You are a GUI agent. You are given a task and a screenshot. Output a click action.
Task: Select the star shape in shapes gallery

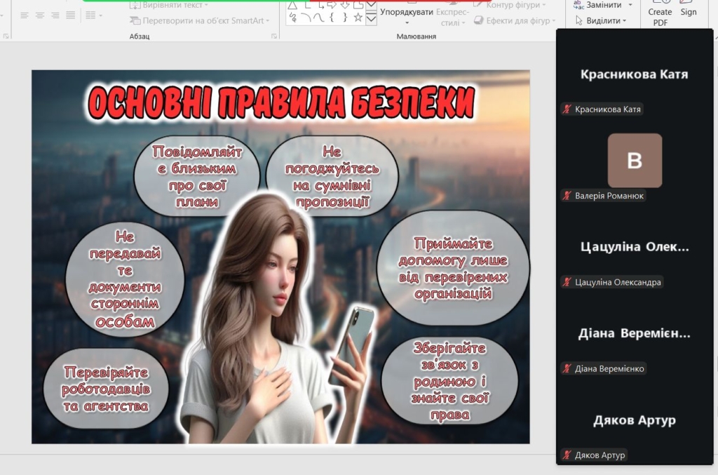point(358,18)
